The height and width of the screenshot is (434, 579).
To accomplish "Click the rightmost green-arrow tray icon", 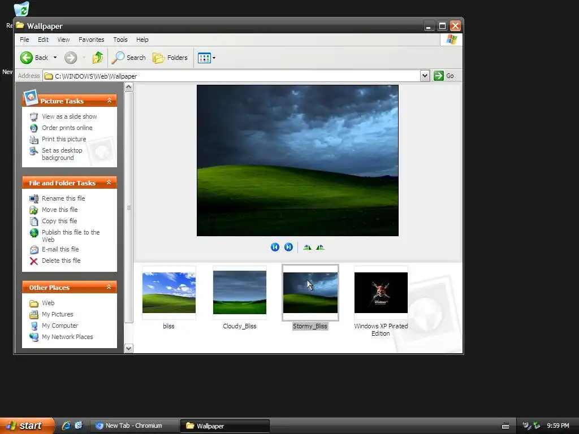I will tap(537, 426).
